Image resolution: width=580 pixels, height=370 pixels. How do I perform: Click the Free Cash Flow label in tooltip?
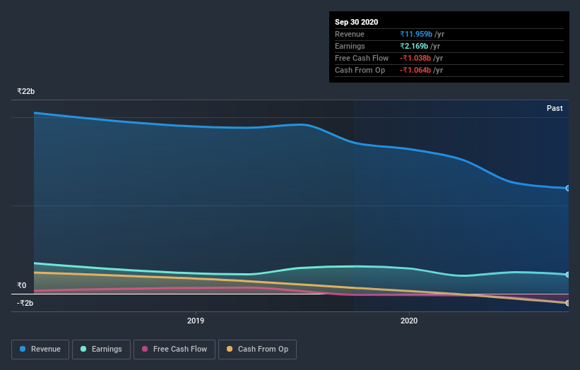362,58
